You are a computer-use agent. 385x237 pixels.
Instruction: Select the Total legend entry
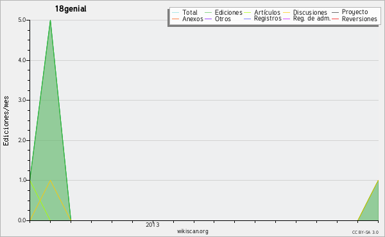coord(190,12)
